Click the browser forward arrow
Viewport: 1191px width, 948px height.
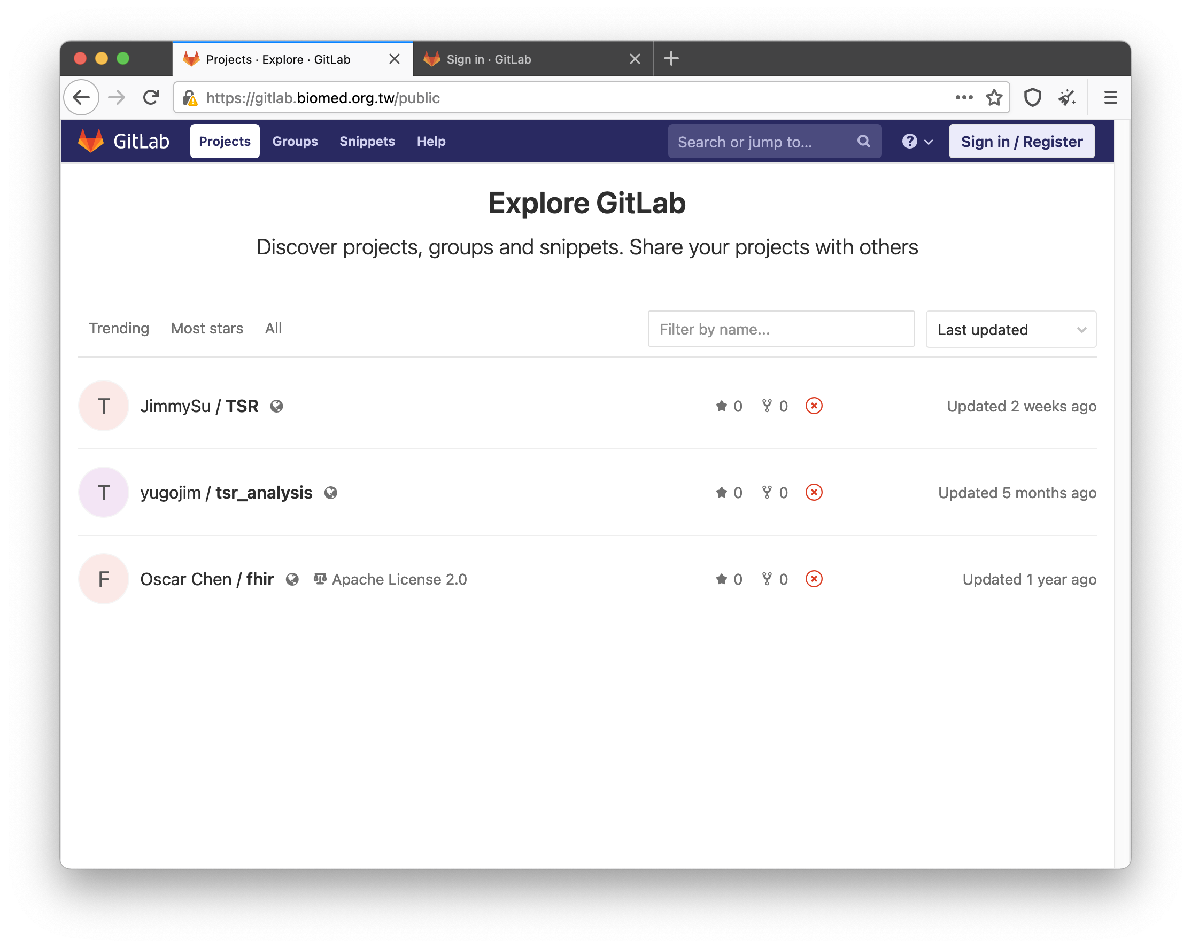117,98
